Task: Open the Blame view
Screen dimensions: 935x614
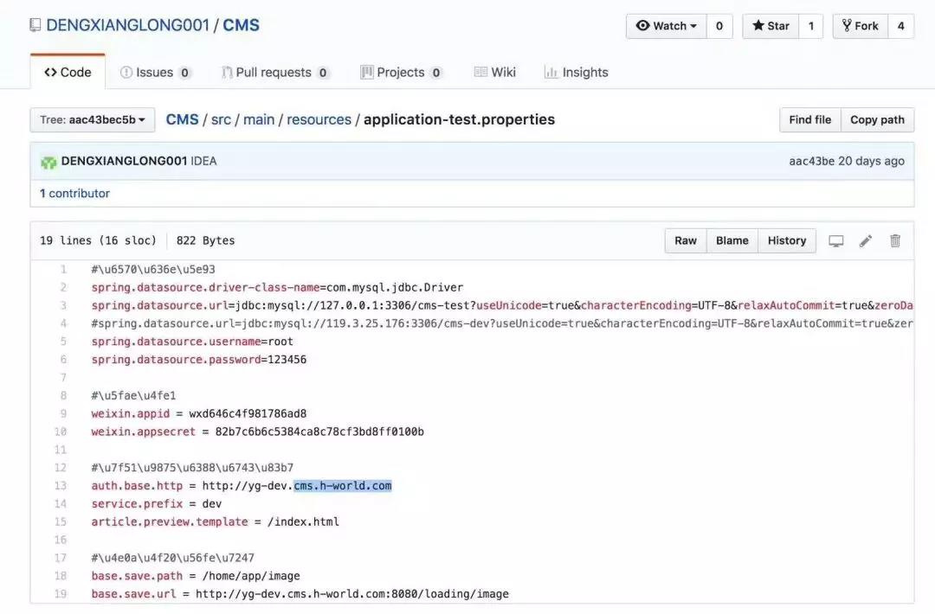Action: point(732,241)
